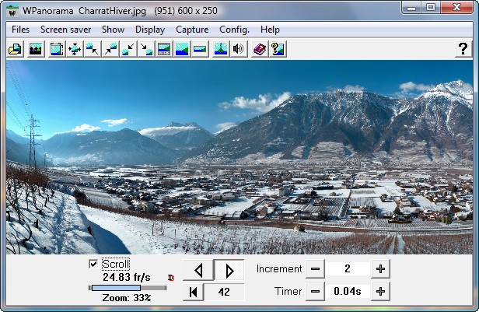Click the small red marker beside frame rate

point(171,278)
